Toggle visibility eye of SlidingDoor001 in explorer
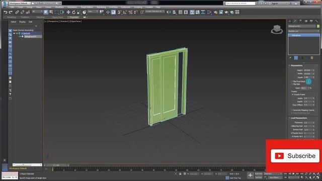322x181 pixels. pyautogui.click(x=20, y=37)
